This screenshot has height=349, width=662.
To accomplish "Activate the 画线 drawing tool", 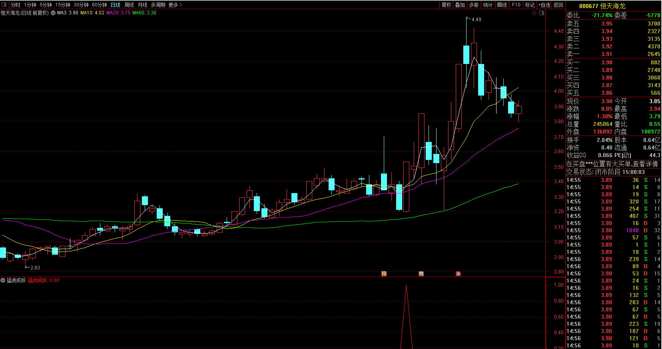I will tap(502, 5).
